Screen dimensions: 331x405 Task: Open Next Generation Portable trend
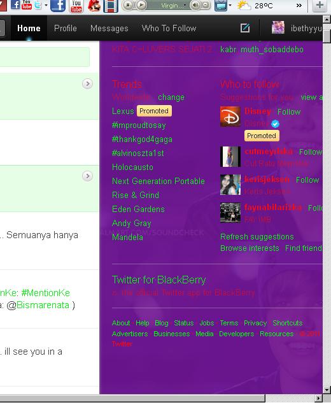click(x=158, y=181)
